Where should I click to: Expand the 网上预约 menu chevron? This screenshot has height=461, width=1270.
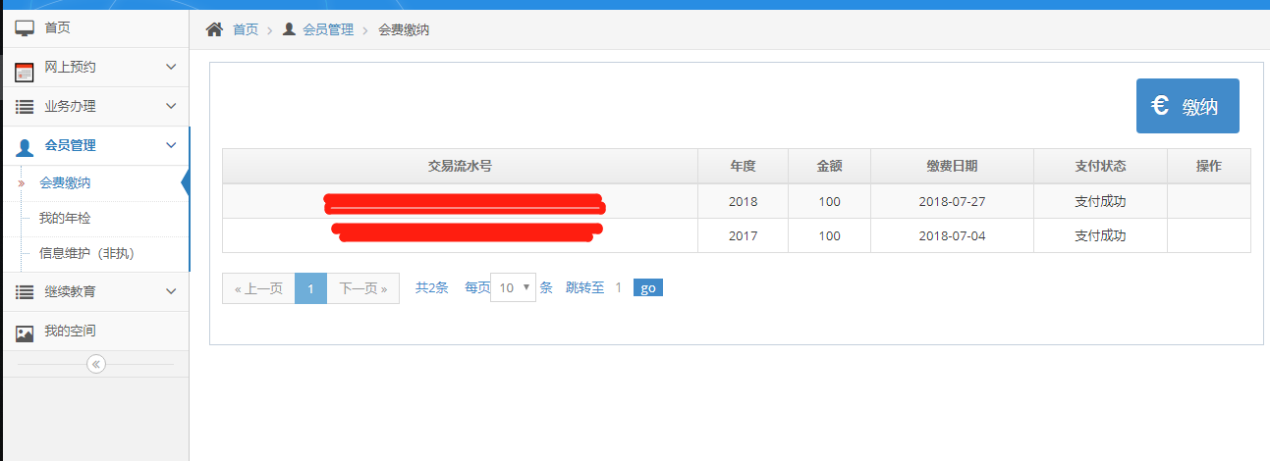click(x=171, y=67)
